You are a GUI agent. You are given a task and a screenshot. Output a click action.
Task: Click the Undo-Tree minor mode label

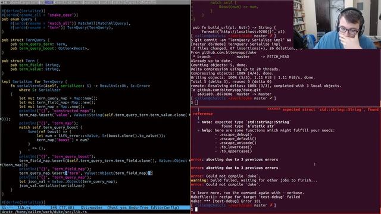click(x=139, y=207)
